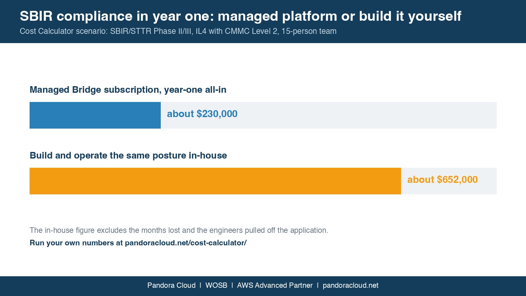Select the Cost Calculator scenario subtitle
Image resolution: width=526 pixels, height=296 pixels.
pos(178,31)
